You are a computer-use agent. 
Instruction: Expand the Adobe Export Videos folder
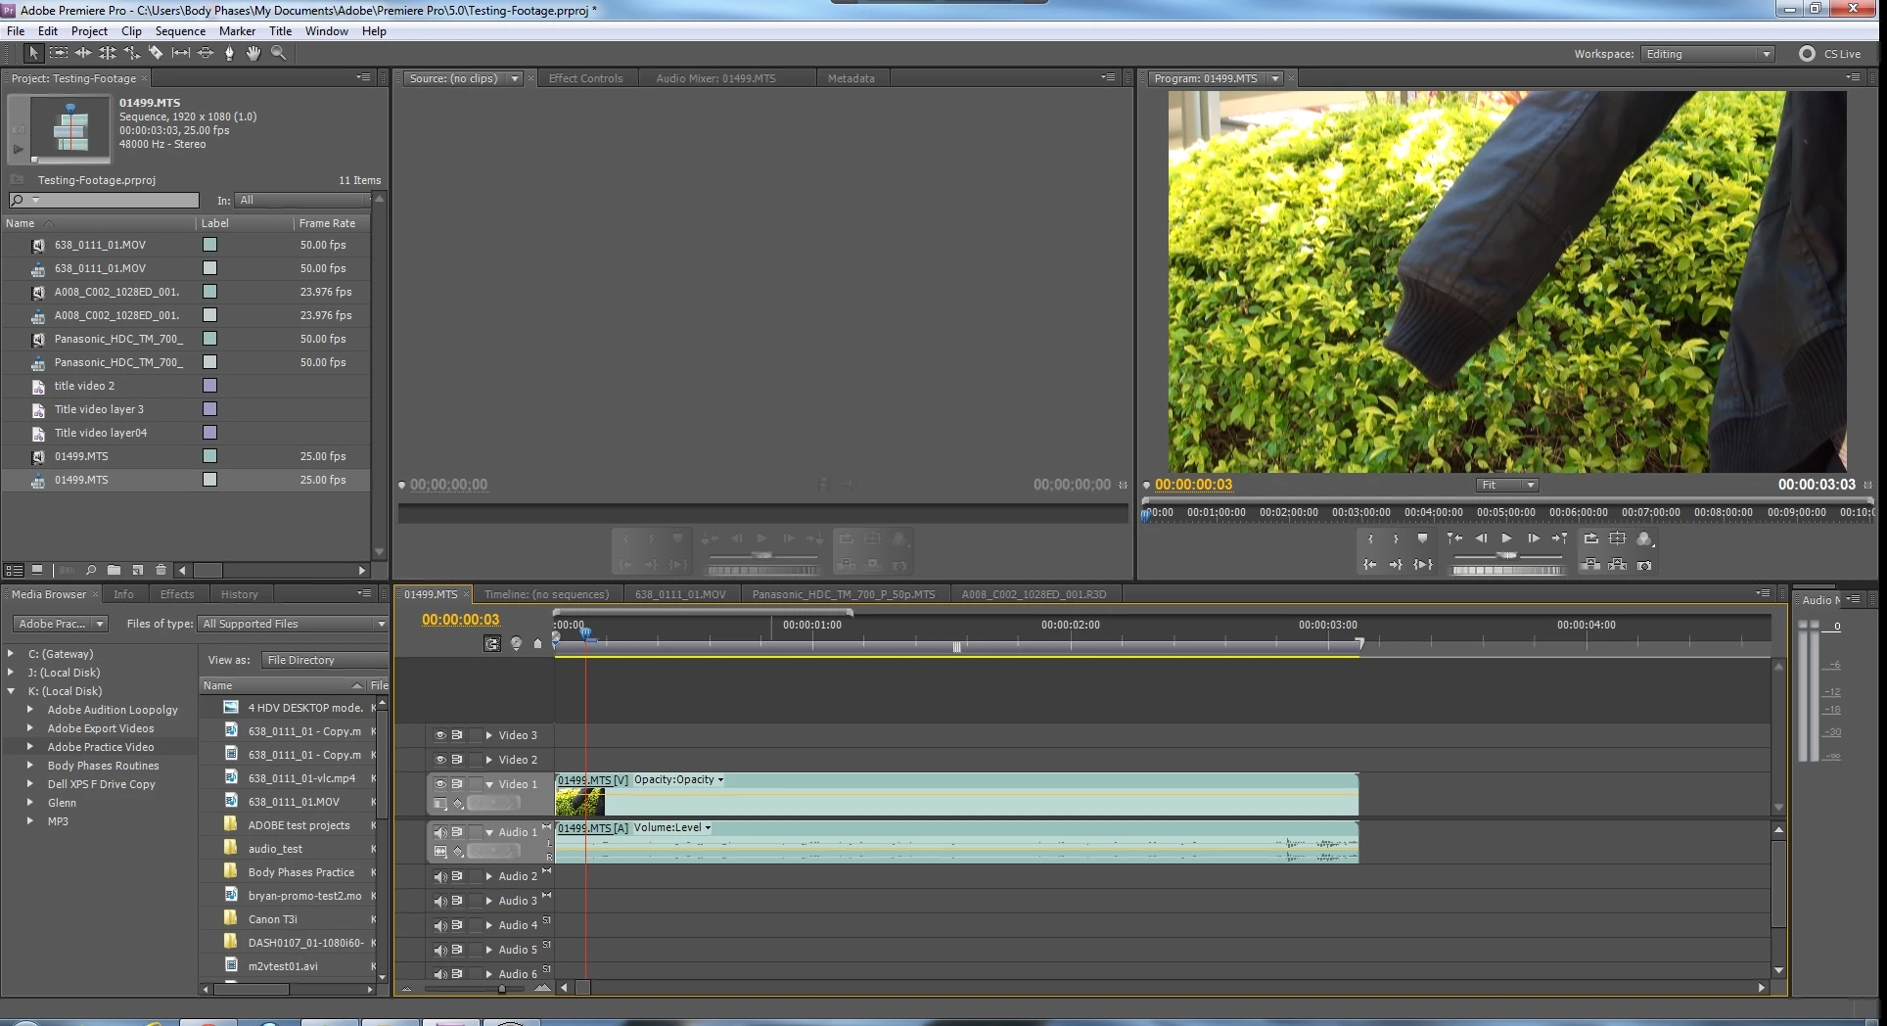pyautogui.click(x=30, y=728)
